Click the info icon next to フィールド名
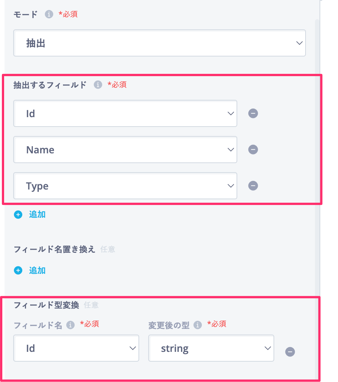Screen dimensions: 338x382 coord(70,325)
